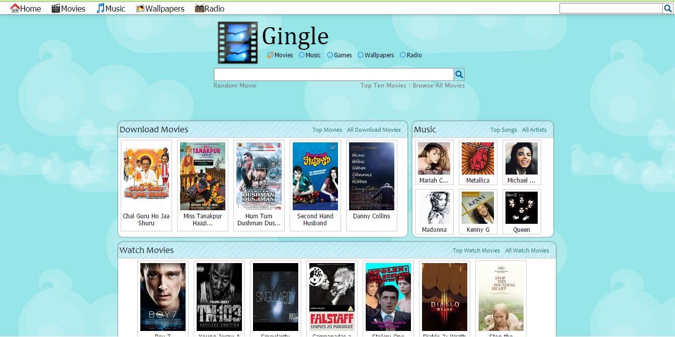Viewport: 675px width, 337px height.
Task: Click the Gingle film strip logo
Action: pyautogui.click(x=237, y=43)
